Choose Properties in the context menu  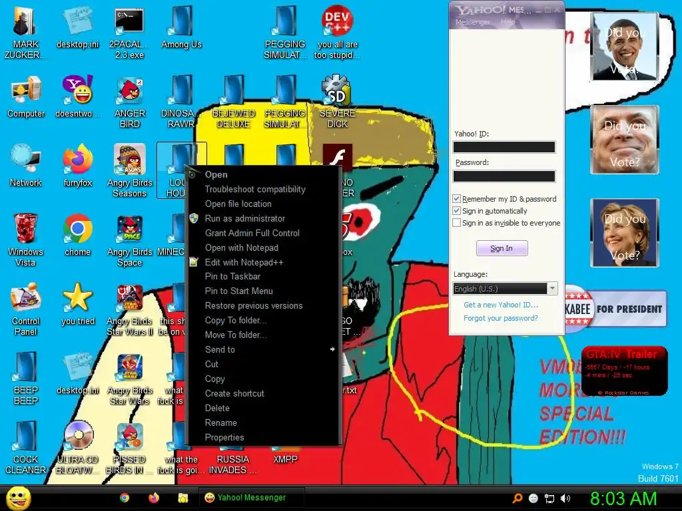[264, 438]
